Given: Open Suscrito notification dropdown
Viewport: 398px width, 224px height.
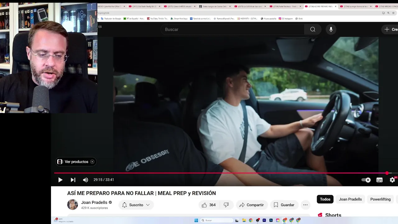Looking at the screenshot, I should click(136, 205).
